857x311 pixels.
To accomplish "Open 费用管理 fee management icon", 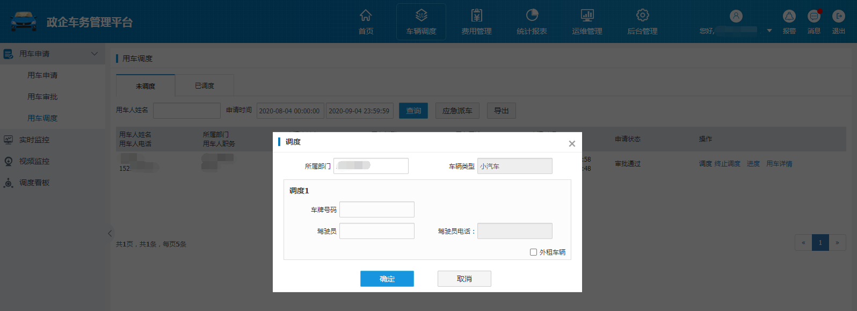I will pyautogui.click(x=476, y=16).
